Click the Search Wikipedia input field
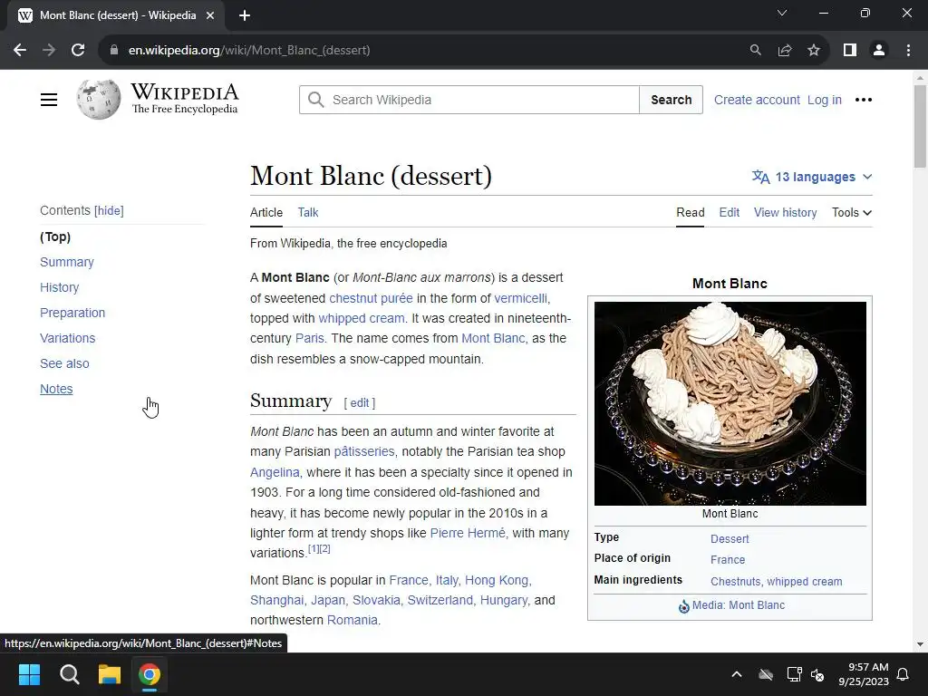 [469, 100]
